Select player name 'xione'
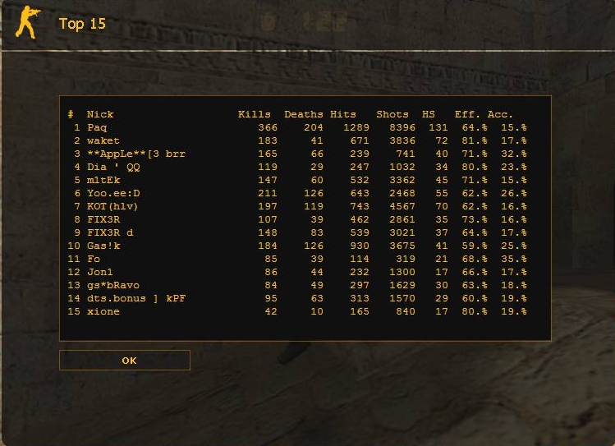This screenshot has width=615, height=446. click(x=103, y=311)
